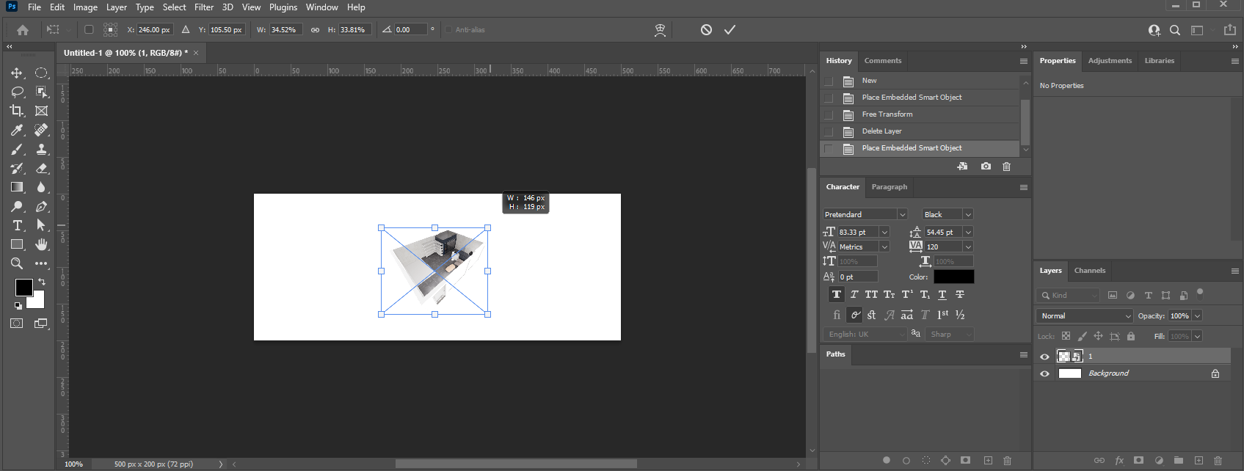
Task: Toggle Strikethrough in Character panel
Action: [x=960, y=294]
